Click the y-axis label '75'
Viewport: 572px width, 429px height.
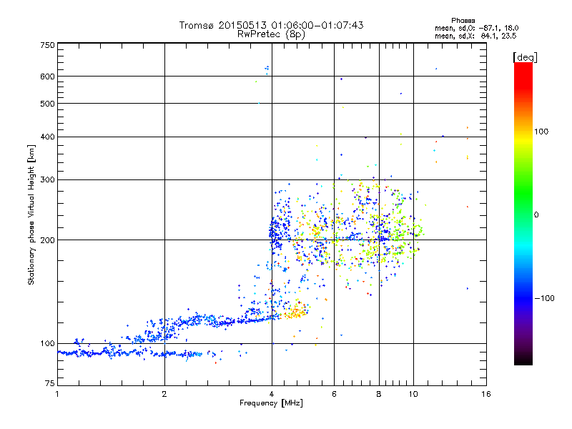[50, 383]
